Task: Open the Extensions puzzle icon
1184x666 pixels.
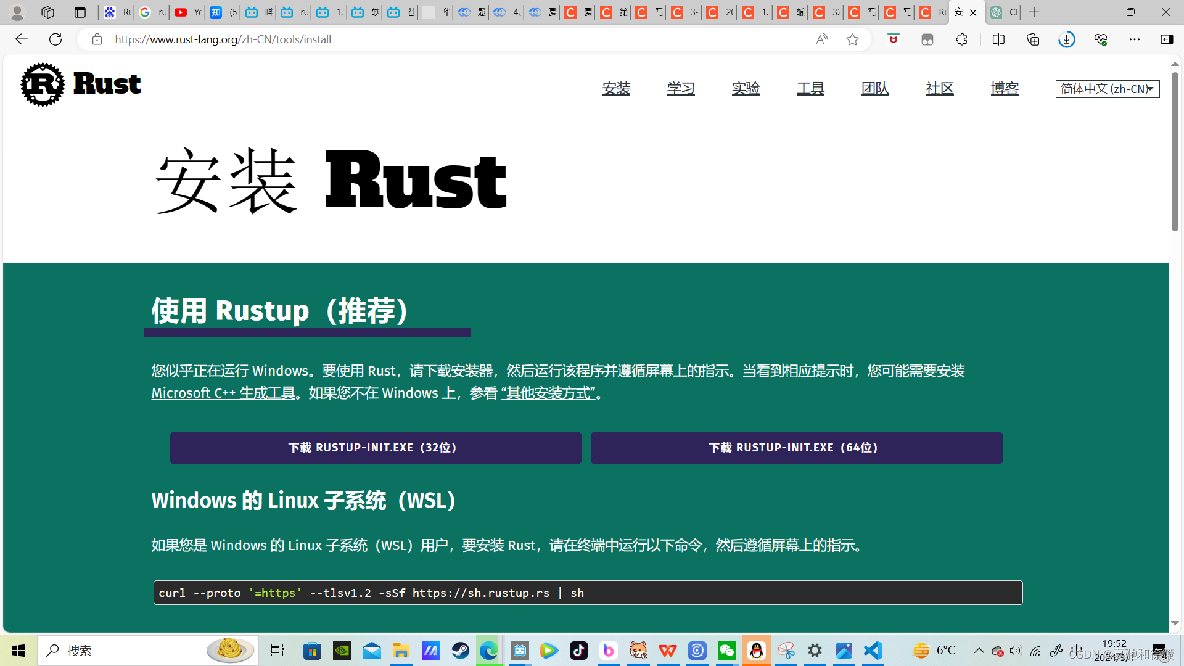Action: pos(961,39)
